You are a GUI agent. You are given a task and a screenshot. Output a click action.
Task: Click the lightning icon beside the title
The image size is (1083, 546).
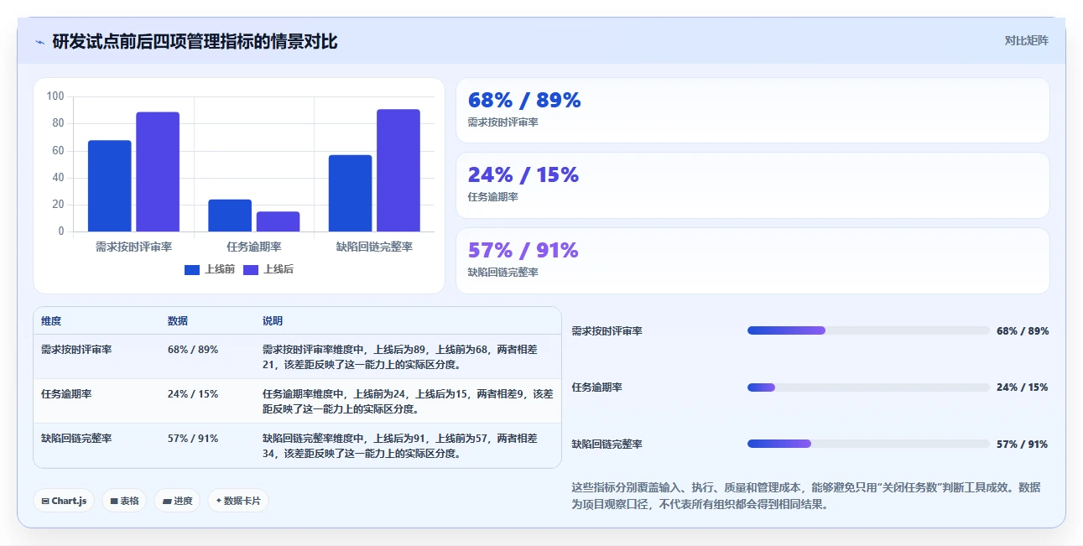tap(40, 42)
